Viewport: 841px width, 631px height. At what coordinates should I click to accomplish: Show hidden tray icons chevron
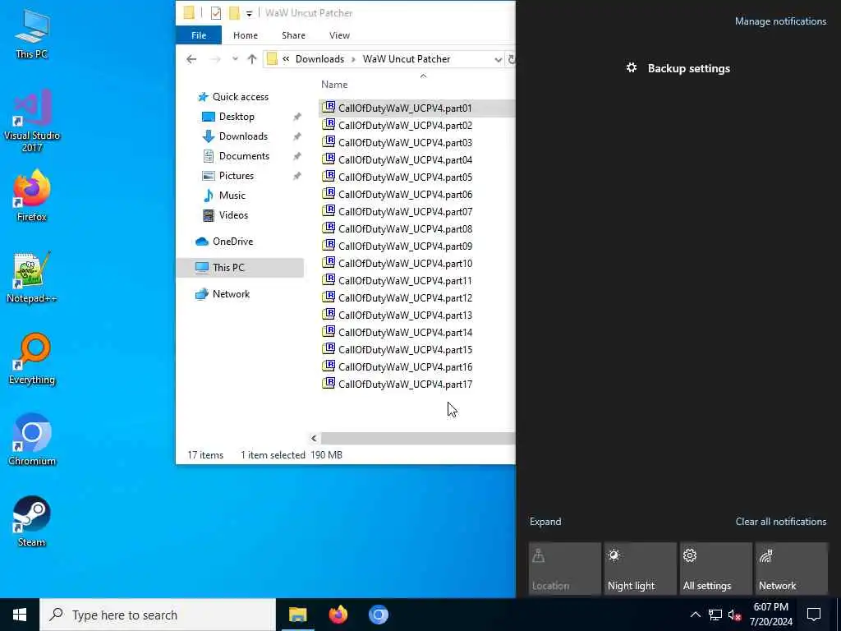coord(695,615)
